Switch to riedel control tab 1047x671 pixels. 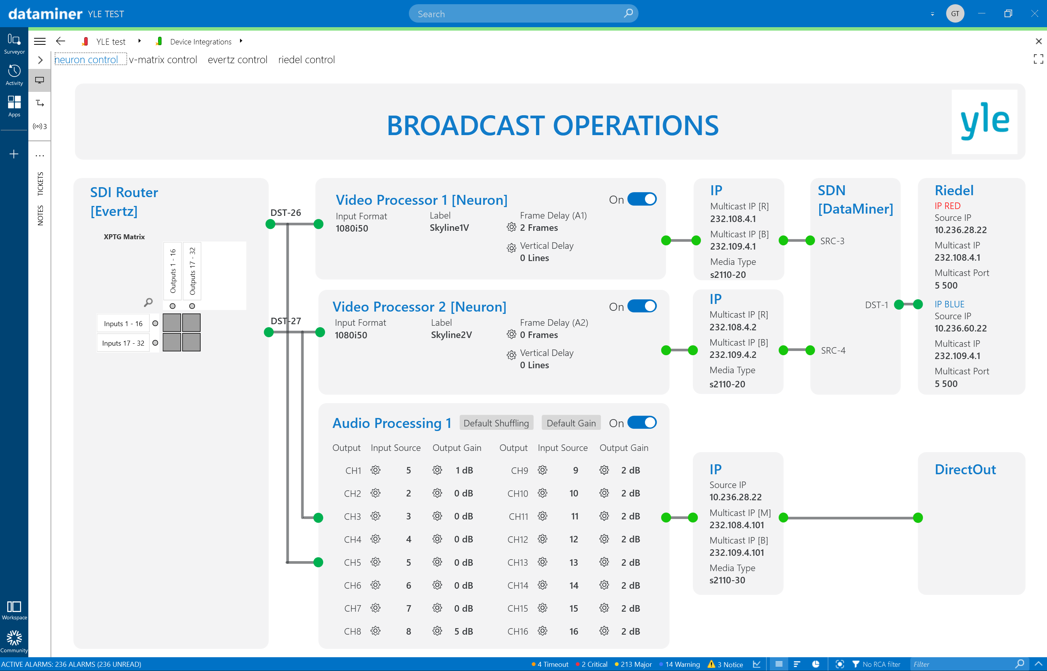click(x=306, y=60)
